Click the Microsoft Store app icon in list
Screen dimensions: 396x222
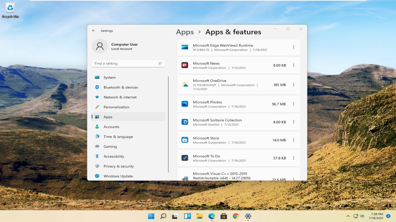(x=185, y=140)
